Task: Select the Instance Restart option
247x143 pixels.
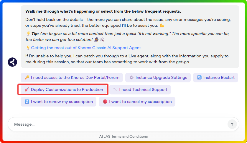Action: point(219,78)
